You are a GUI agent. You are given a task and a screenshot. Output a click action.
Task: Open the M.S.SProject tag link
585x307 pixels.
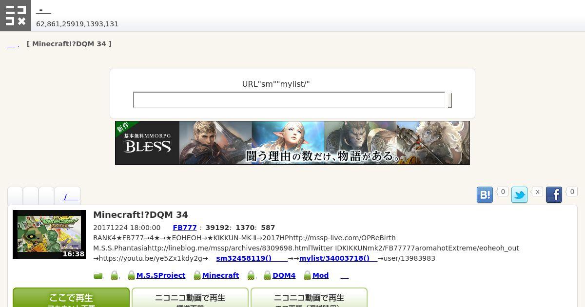[x=161, y=275]
